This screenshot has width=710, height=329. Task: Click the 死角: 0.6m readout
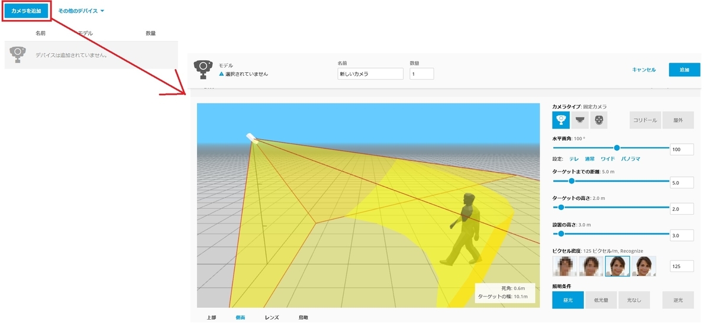click(x=513, y=289)
